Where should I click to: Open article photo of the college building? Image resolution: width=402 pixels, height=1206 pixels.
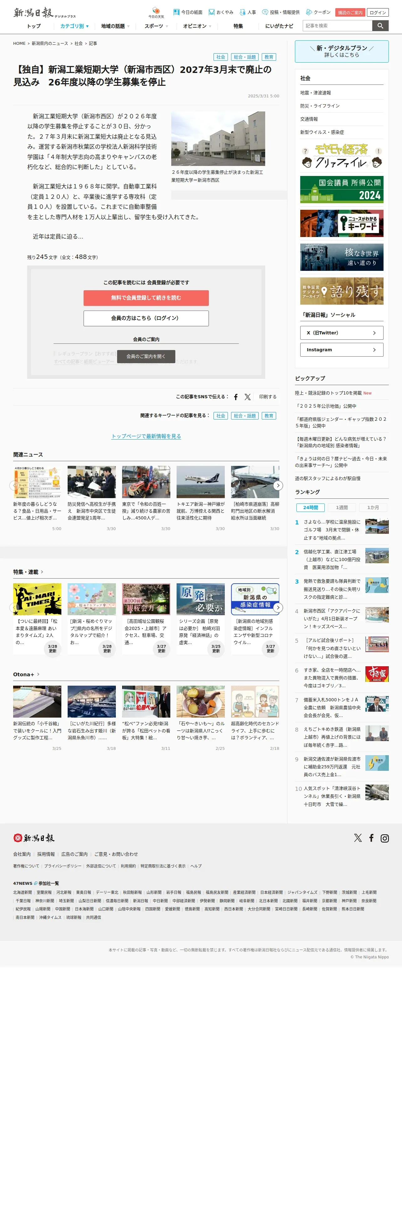tap(218, 139)
